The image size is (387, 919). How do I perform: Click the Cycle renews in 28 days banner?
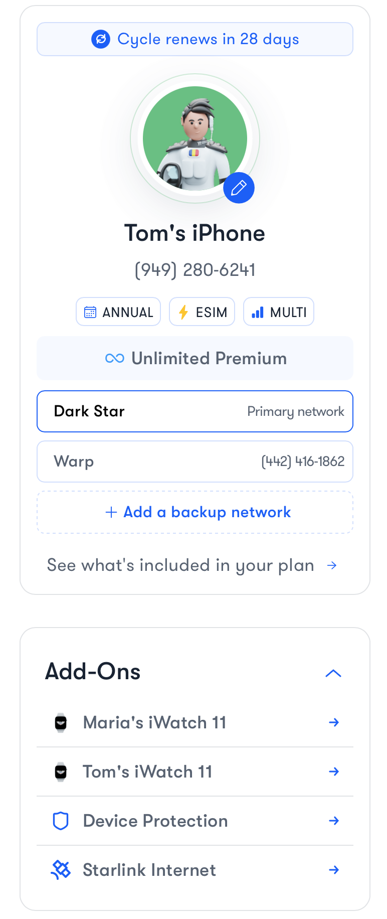click(195, 39)
